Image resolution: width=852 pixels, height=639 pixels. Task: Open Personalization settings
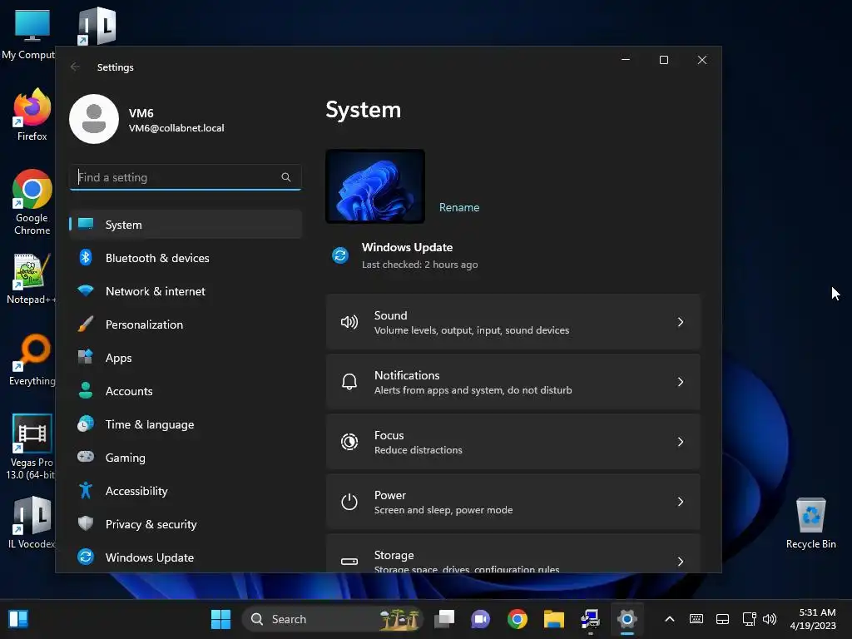[x=186, y=324]
